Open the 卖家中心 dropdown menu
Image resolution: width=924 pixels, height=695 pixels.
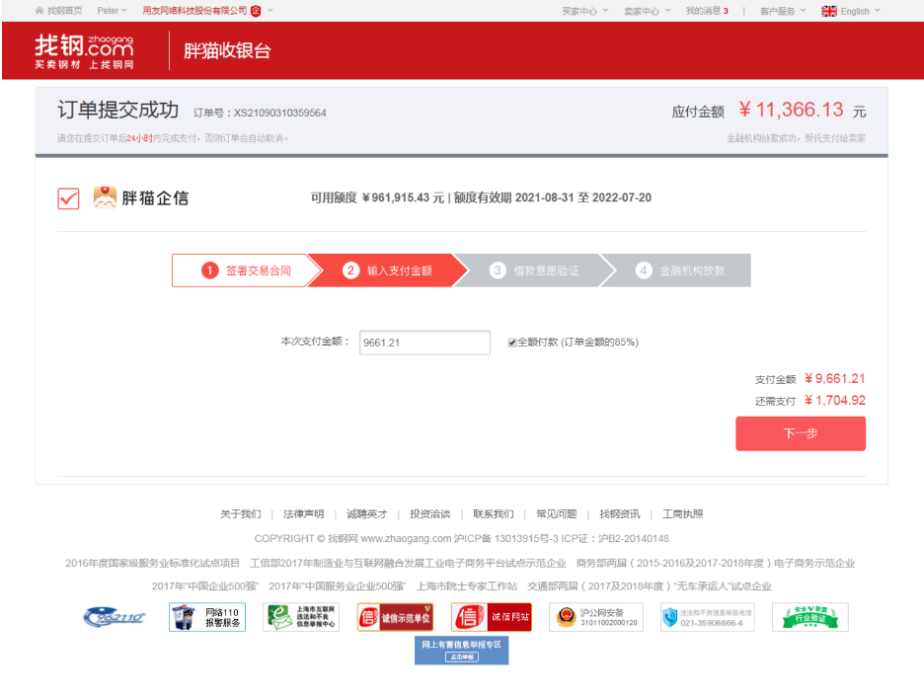click(x=648, y=11)
